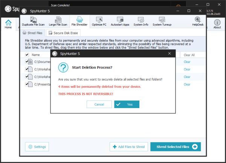Viewport: 226px width, 163px height.
Task: Open the Optimize PC tool
Action: click(100, 21)
